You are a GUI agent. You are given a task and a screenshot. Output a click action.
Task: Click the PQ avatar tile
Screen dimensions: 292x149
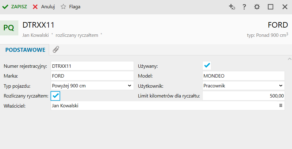point(9,28)
